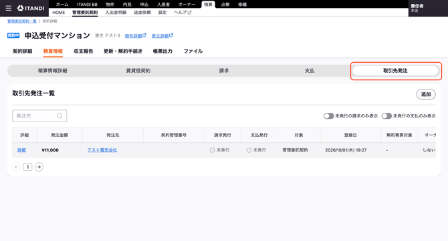Select 精算 in top navigation
Image resolution: width=448 pixels, height=241 pixels.
tap(208, 5)
